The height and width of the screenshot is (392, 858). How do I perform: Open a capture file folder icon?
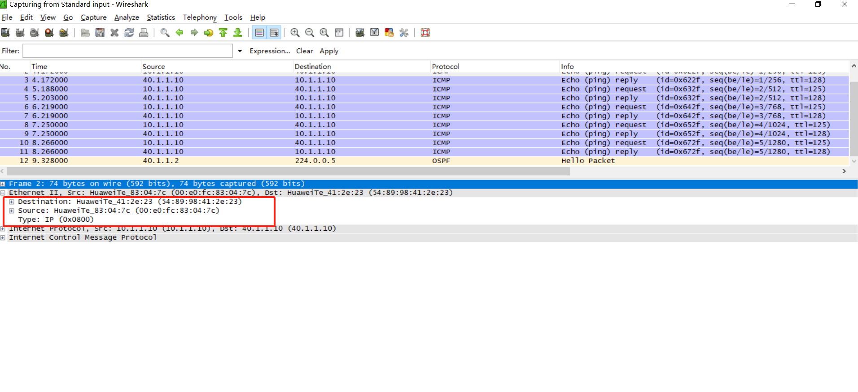[x=85, y=33]
